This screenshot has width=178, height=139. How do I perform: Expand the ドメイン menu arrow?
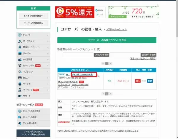48,35
